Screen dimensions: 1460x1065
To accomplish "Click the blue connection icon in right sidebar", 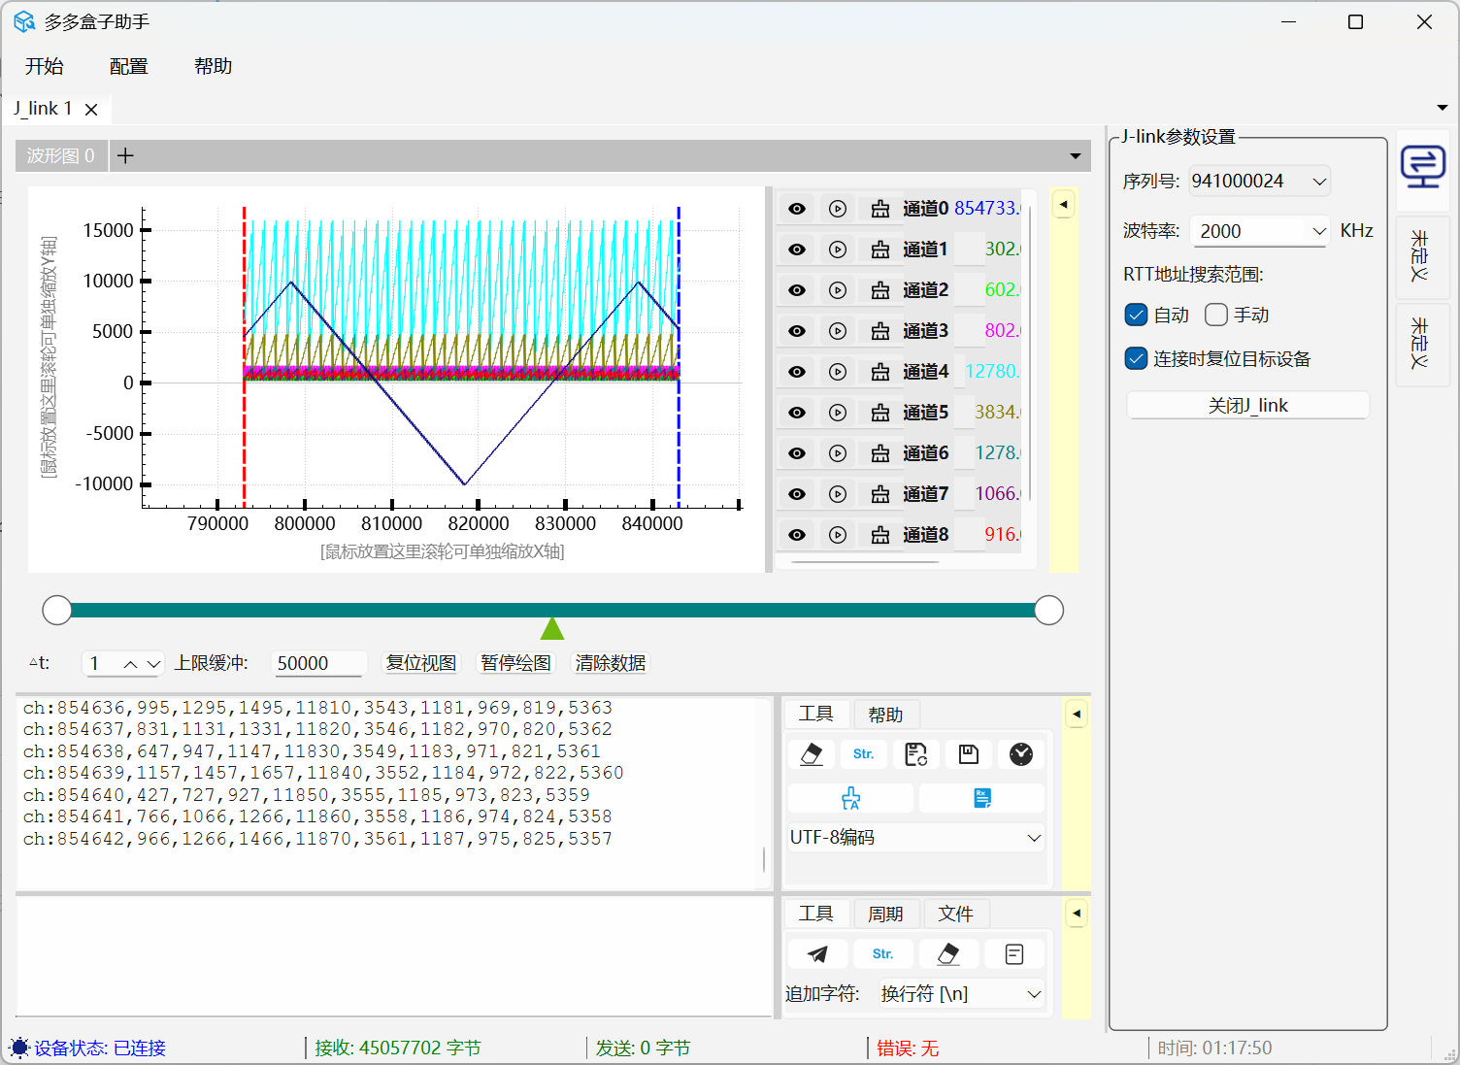I will [x=1422, y=166].
